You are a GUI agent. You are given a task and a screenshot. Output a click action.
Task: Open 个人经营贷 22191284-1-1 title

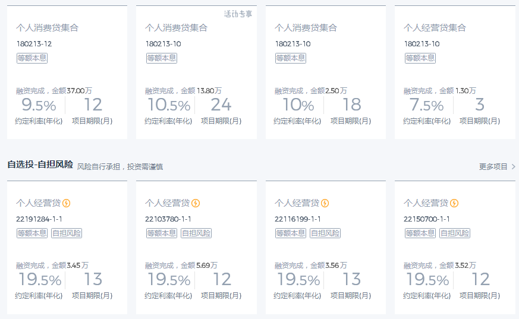tap(39, 203)
